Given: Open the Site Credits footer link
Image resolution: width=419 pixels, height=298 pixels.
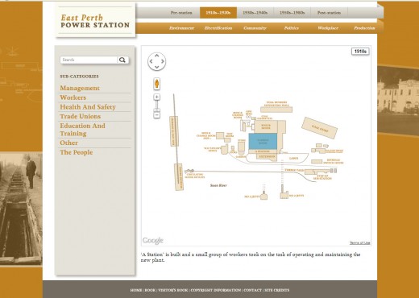Looking at the screenshot, I should [x=277, y=290].
